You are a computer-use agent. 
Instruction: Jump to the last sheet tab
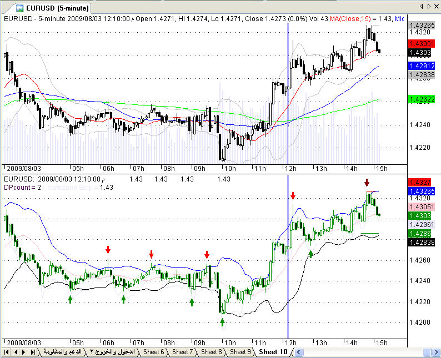point(33,352)
